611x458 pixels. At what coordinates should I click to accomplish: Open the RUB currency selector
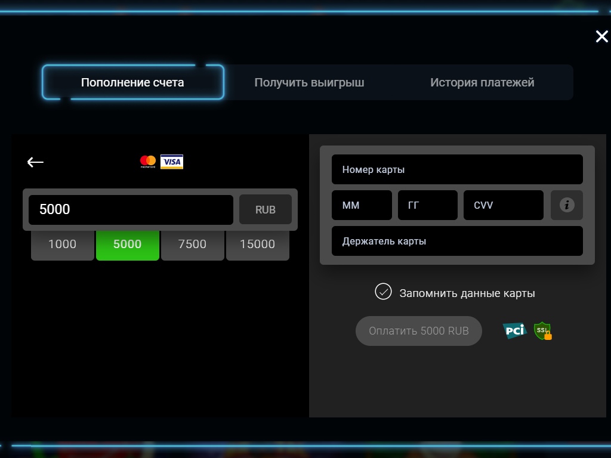tap(266, 210)
